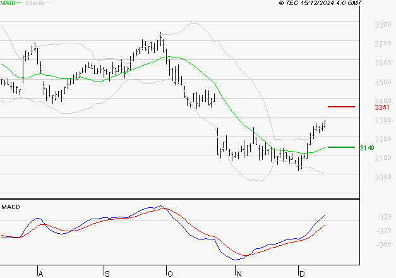Click the MACD indicator title

pyautogui.click(x=11, y=207)
